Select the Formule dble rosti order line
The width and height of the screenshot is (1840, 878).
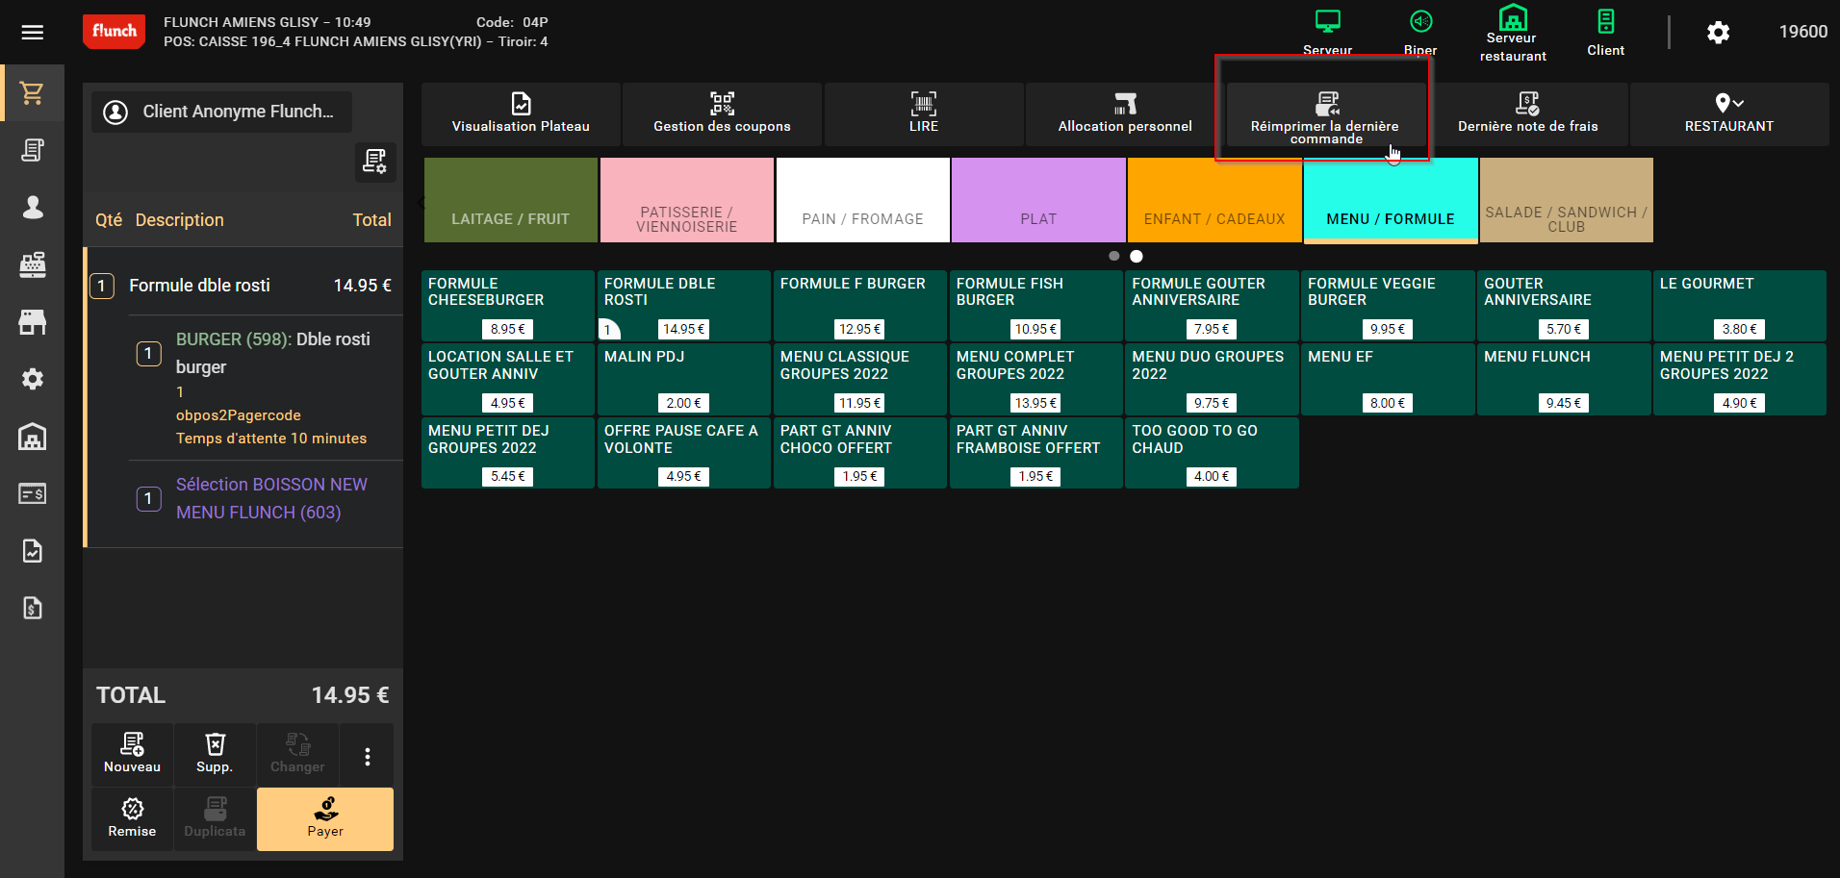pyautogui.click(x=244, y=286)
